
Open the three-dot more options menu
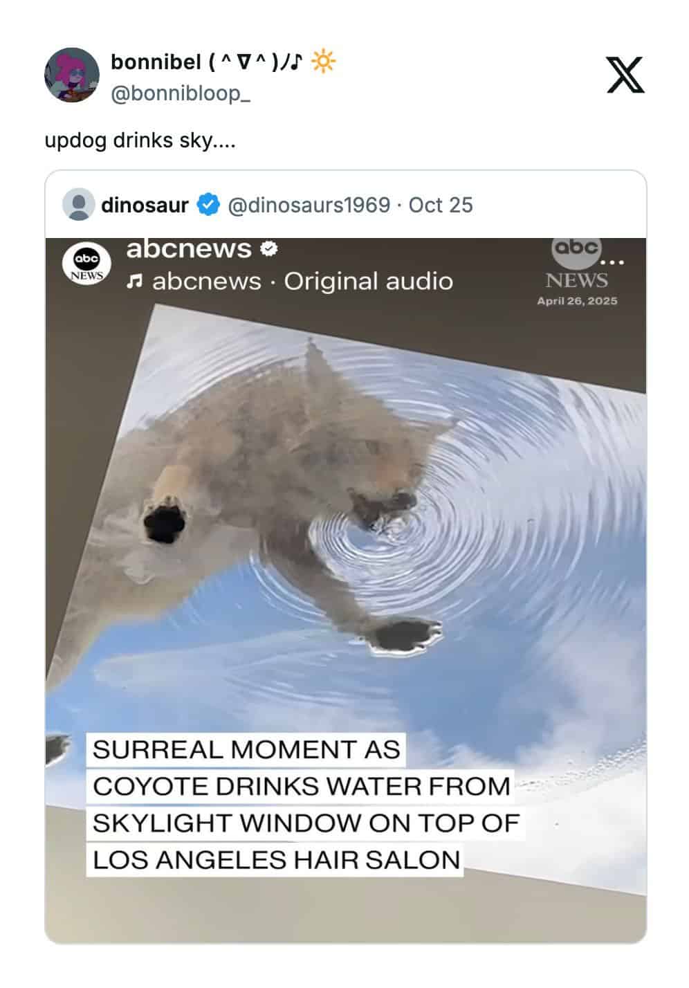point(613,262)
